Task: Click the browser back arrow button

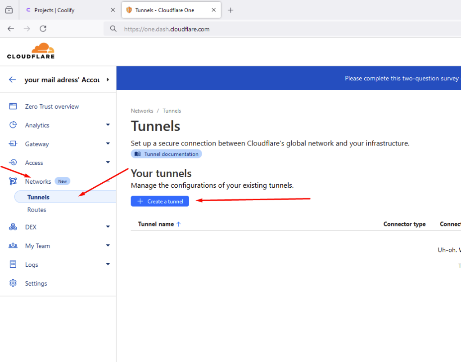Action: coord(11,29)
